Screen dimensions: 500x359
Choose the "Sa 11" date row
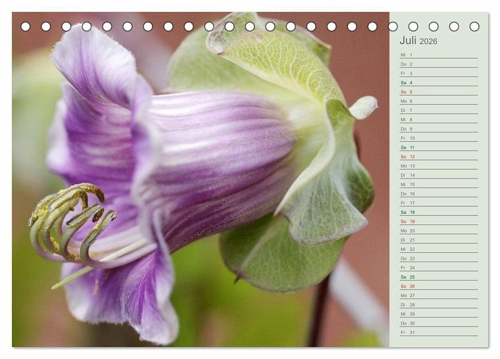[439, 147]
